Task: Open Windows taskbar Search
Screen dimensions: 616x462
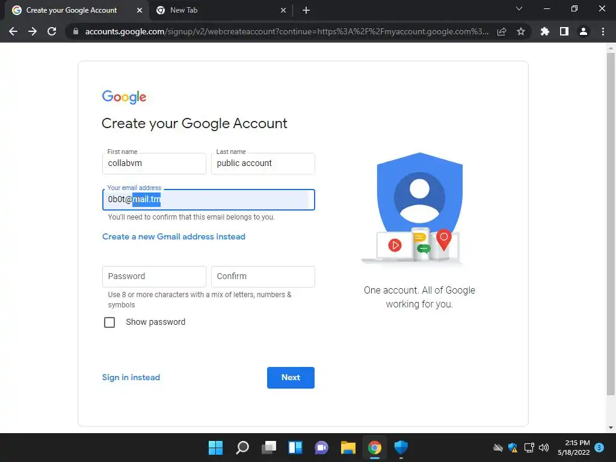Action: click(242, 448)
